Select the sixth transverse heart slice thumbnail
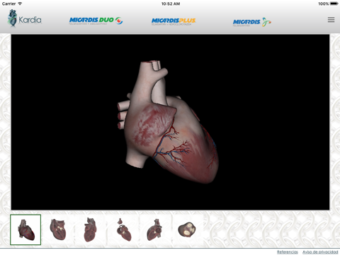The image size is (340, 255). 187,229
